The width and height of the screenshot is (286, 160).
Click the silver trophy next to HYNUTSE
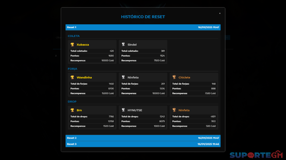click(123, 110)
